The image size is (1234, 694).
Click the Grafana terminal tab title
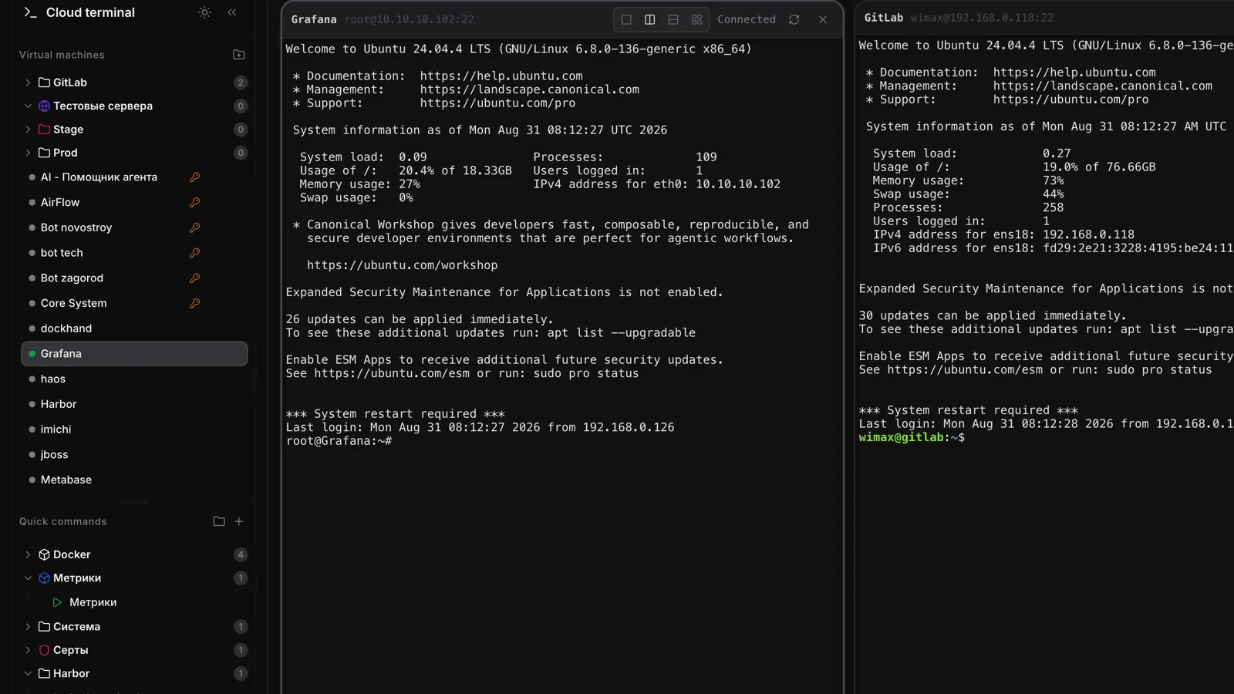(314, 19)
